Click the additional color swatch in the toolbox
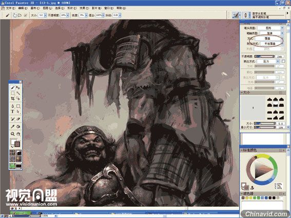 pyautogui.click(x=17, y=144)
